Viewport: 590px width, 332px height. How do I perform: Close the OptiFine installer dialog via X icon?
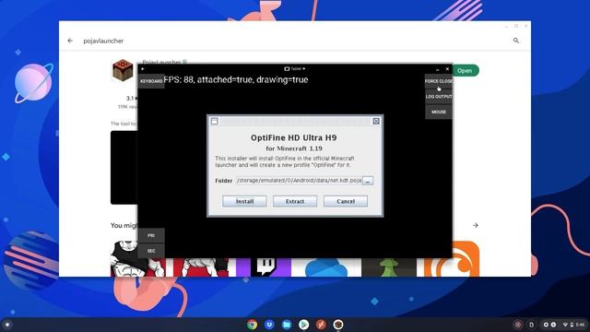[376, 121]
